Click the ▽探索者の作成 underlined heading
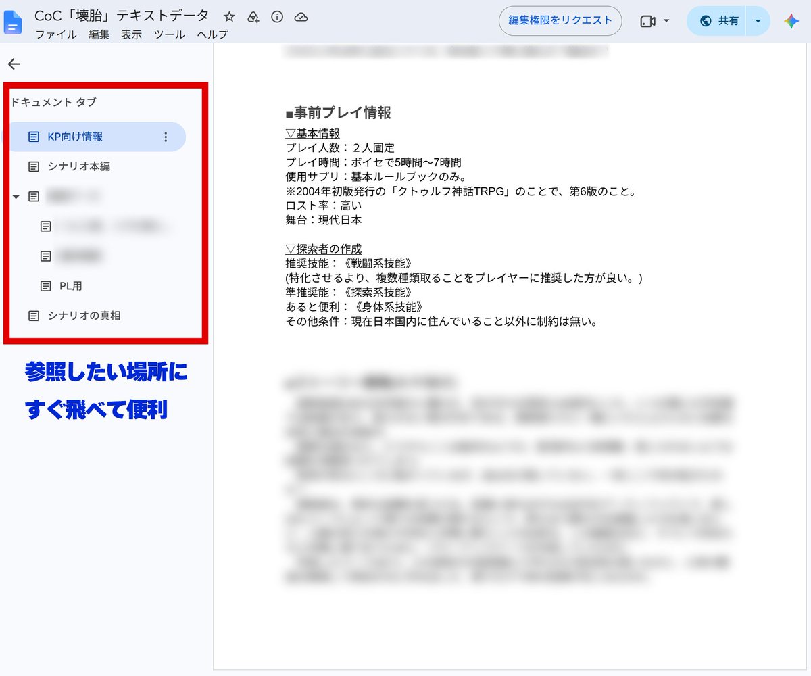This screenshot has width=811, height=676. tap(324, 249)
